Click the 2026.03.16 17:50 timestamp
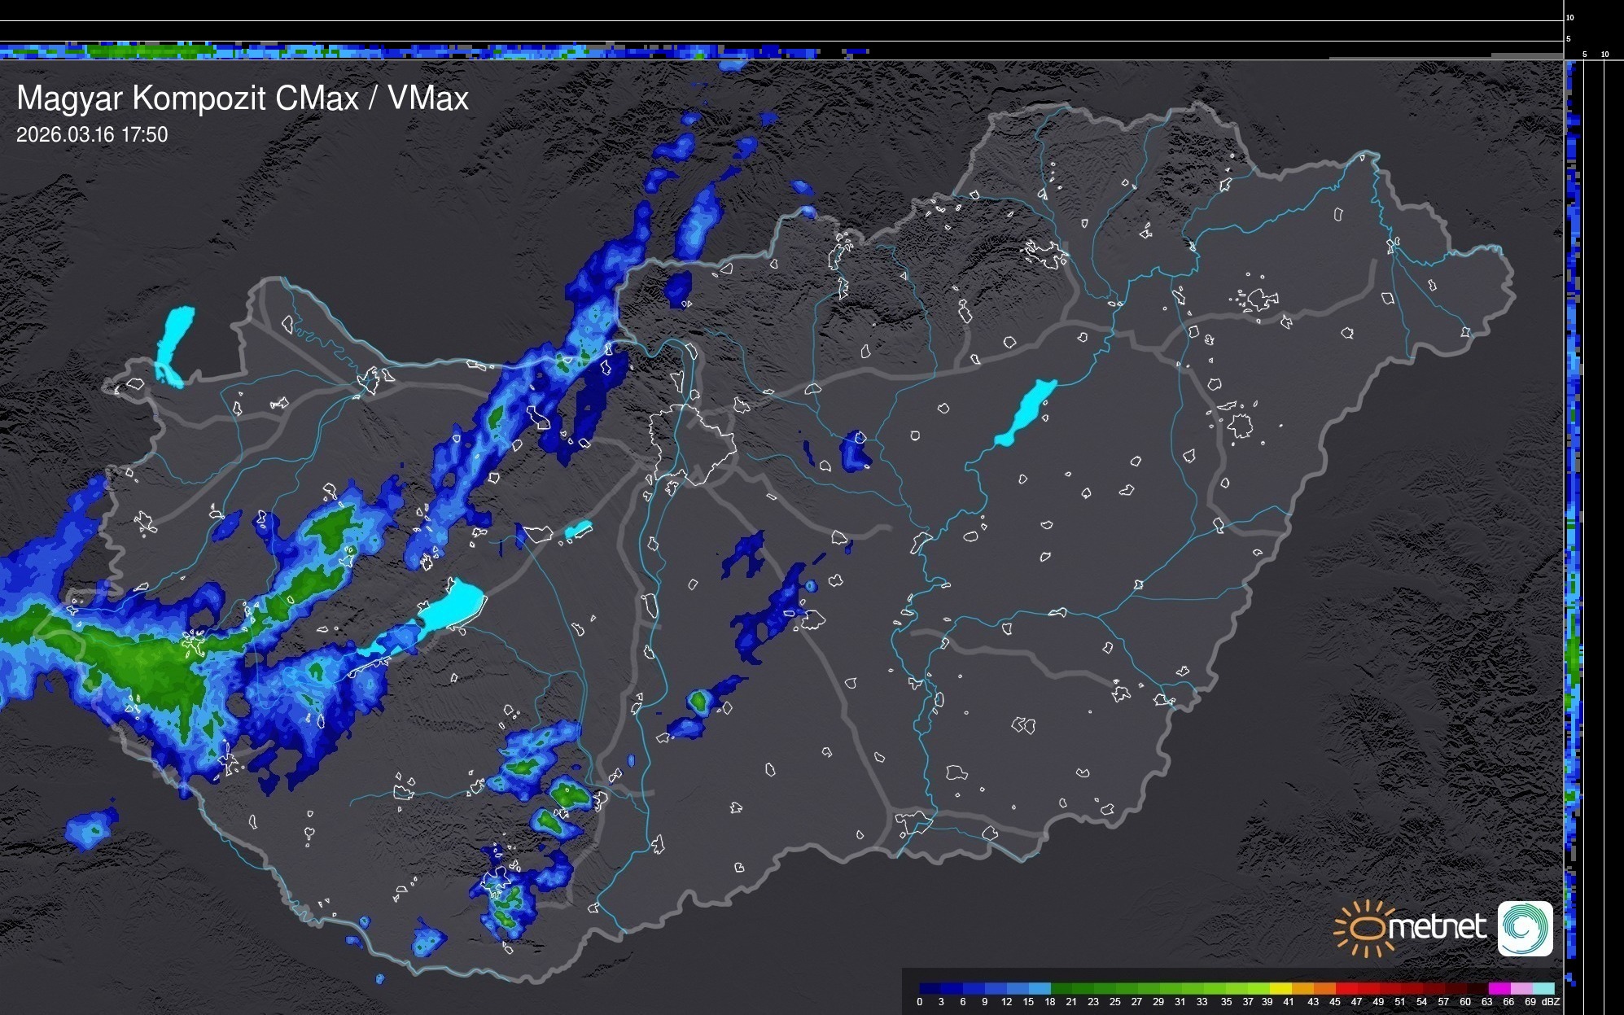Image resolution: width=1624 pixels, height=1015 pixels. tap(92, 135)
